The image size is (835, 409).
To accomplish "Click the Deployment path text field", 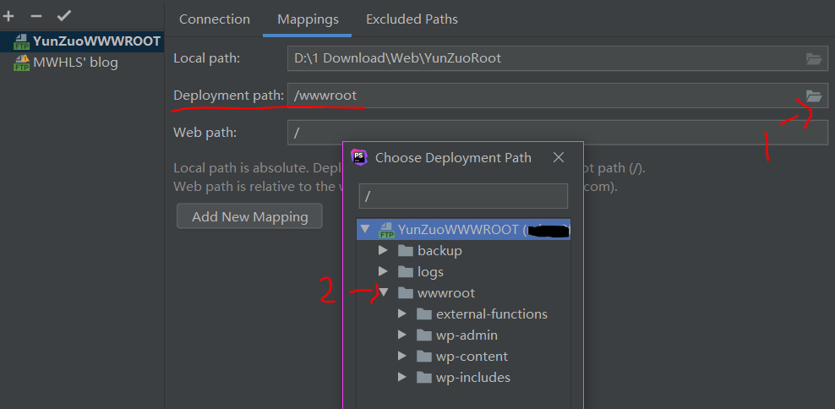I will [x=541, y=96].
